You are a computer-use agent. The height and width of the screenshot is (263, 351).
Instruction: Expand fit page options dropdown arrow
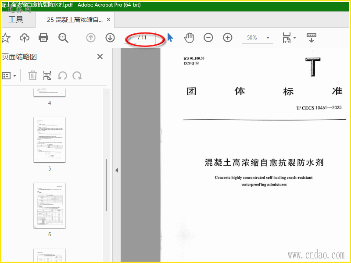tap(294, 38)
